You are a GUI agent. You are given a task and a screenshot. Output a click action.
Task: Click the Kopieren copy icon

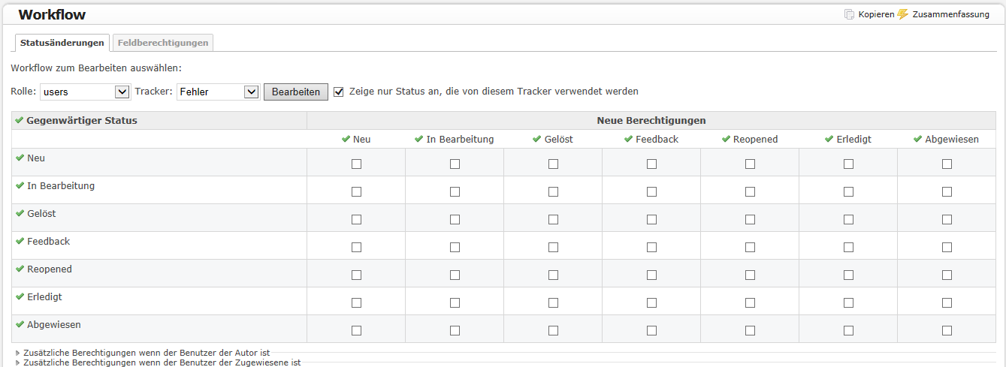click(x=850, y=14)
